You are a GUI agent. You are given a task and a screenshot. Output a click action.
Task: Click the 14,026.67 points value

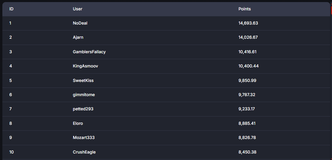click(248, 37)
